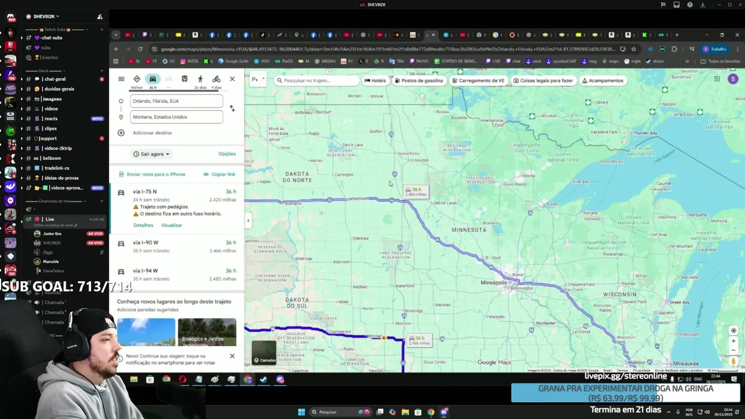Viewport: 745px width, 419px height.
Task: Select the walking travel mode
Action: pos(200,79)
